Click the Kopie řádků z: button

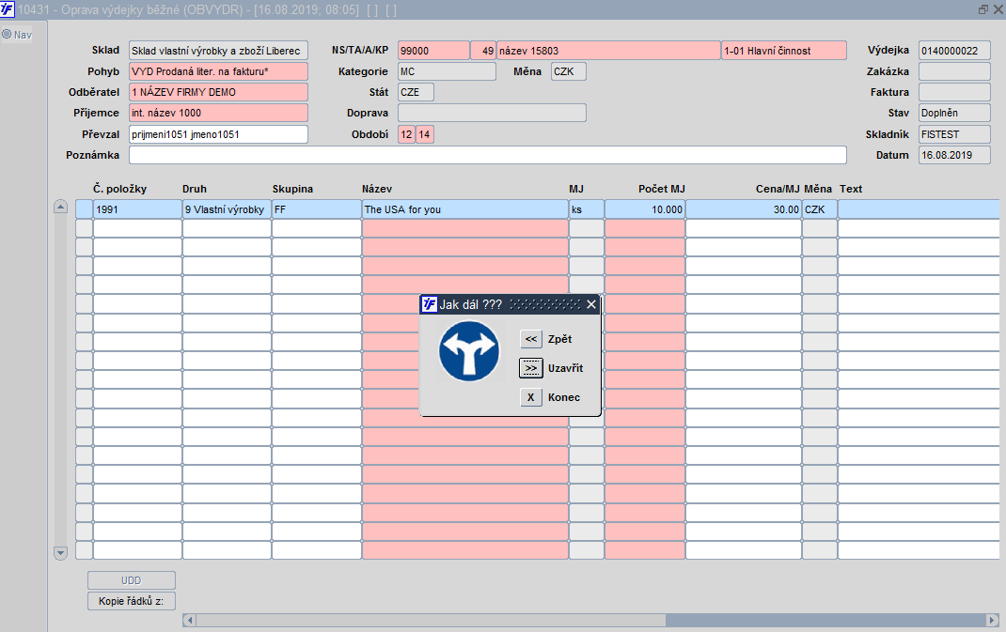132,601
